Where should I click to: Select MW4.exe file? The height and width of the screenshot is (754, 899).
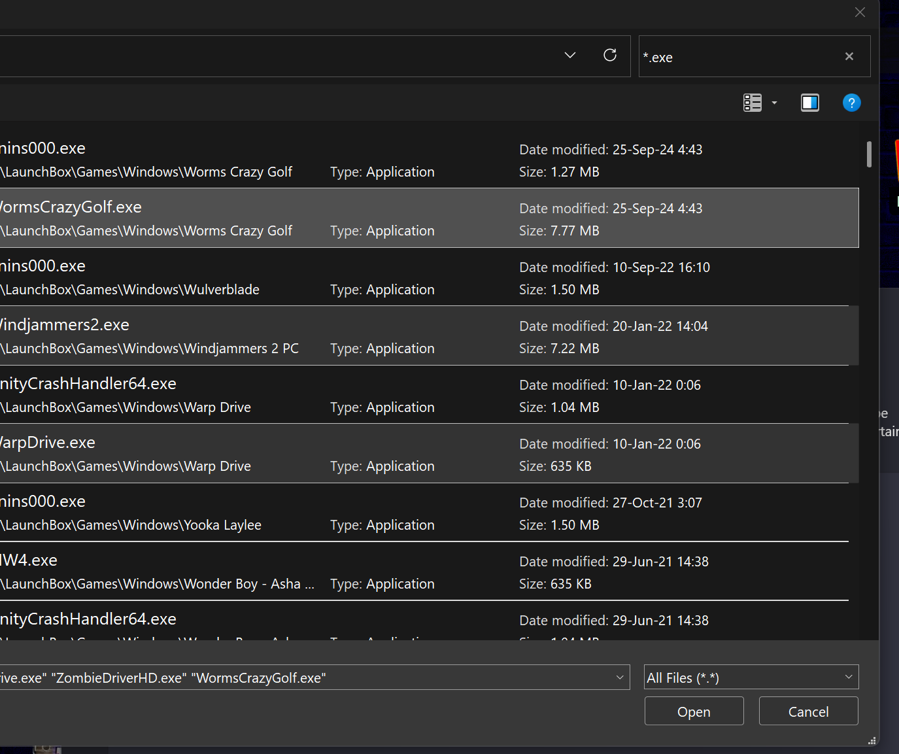429,571
